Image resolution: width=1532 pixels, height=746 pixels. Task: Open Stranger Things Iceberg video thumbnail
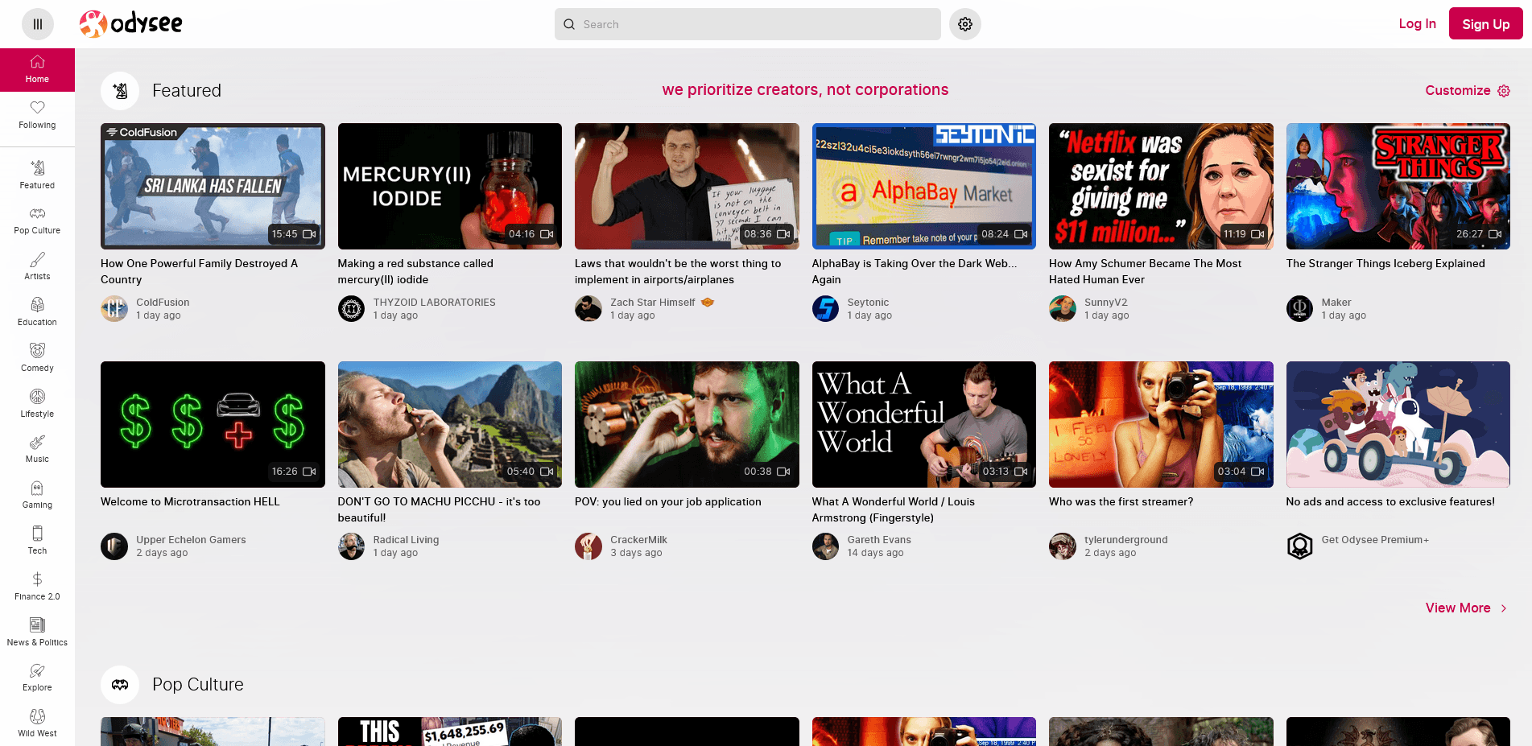click(x=1398, y=186)
